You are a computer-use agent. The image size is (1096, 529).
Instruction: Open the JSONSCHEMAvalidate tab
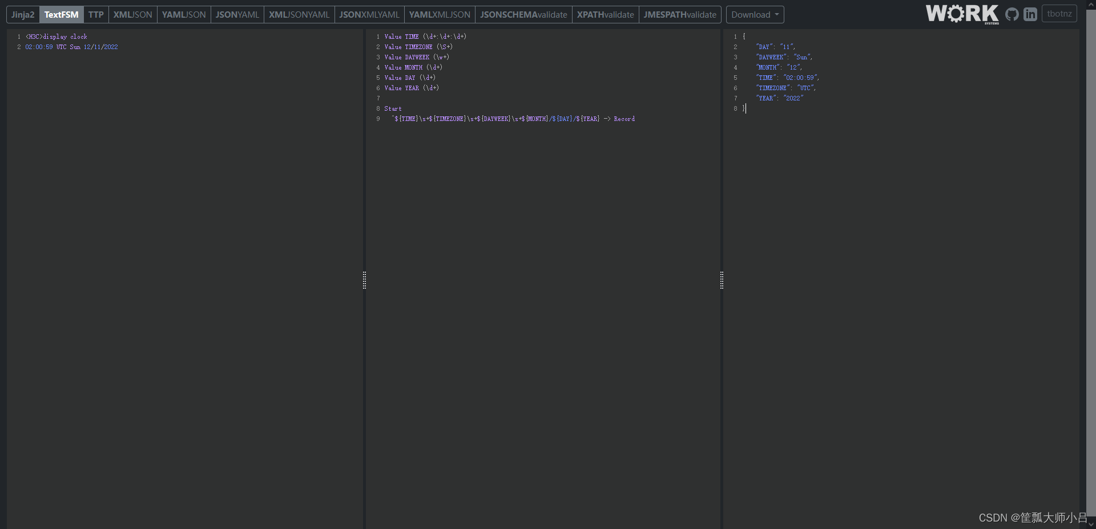tap(523, 15)
